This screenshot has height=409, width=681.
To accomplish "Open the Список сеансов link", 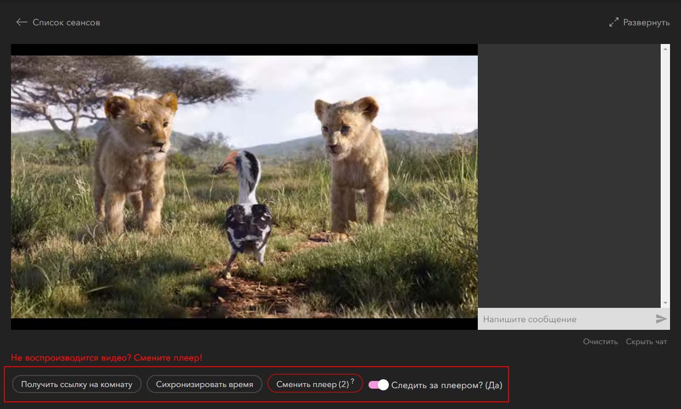I will click(66, 23).
